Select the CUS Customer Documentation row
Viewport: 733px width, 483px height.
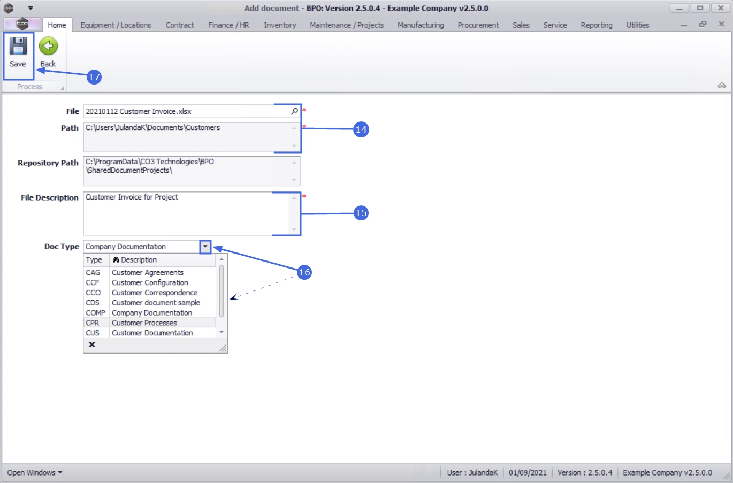click(150, 333)
